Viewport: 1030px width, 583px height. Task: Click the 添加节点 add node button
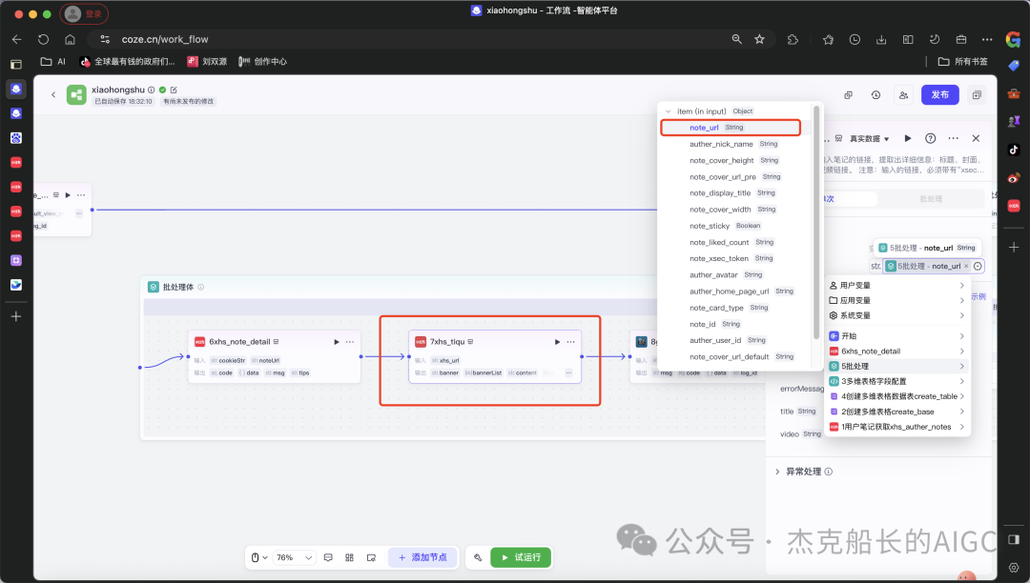tap(422, 557)
